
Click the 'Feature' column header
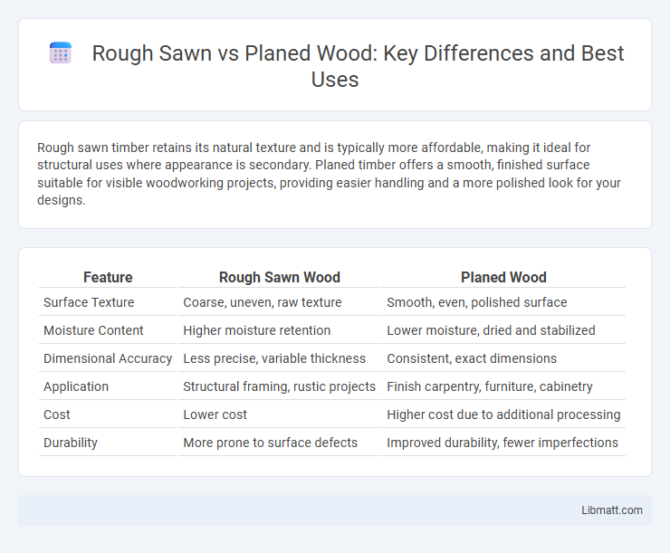108,277
